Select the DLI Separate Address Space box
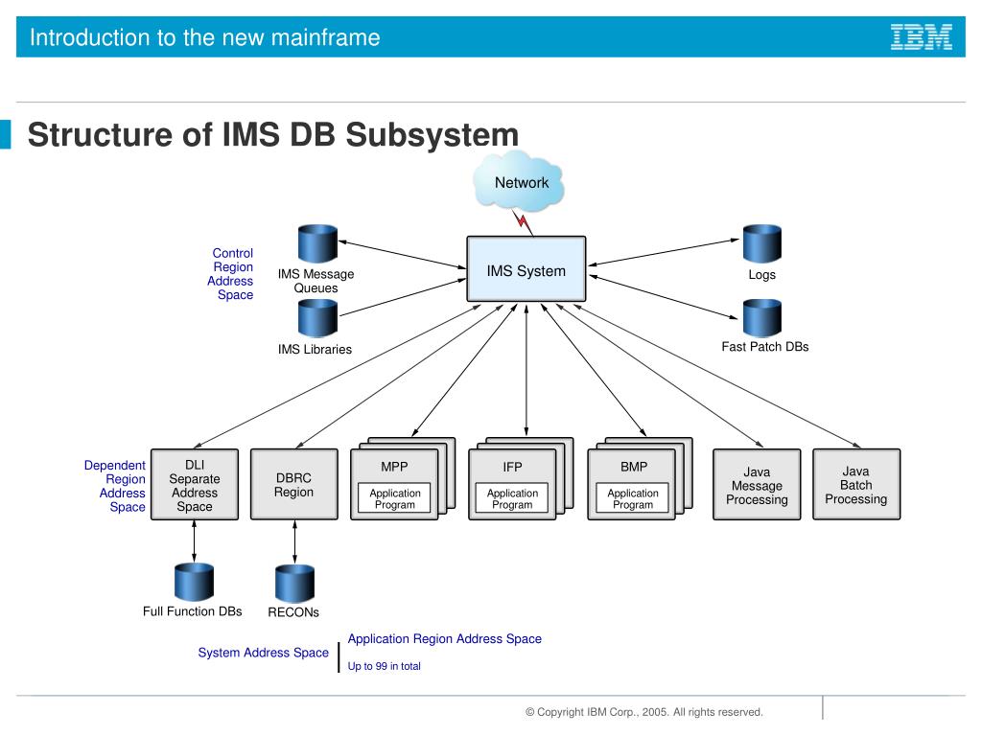Screen dimensions: 982x736 click(195, 484)
